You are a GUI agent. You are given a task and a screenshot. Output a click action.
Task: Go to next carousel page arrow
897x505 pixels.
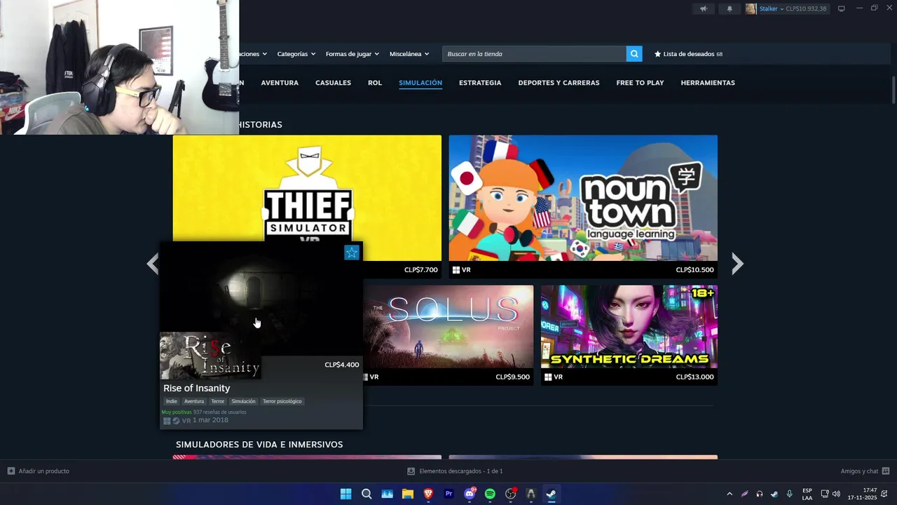coord(737,264)
